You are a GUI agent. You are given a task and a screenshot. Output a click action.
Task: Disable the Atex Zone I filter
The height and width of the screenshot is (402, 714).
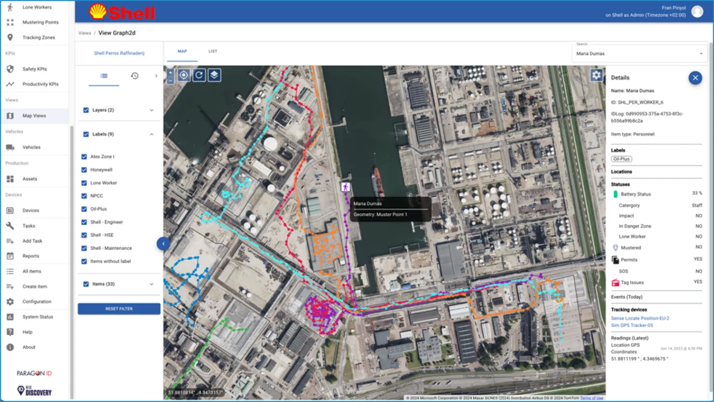84,156
